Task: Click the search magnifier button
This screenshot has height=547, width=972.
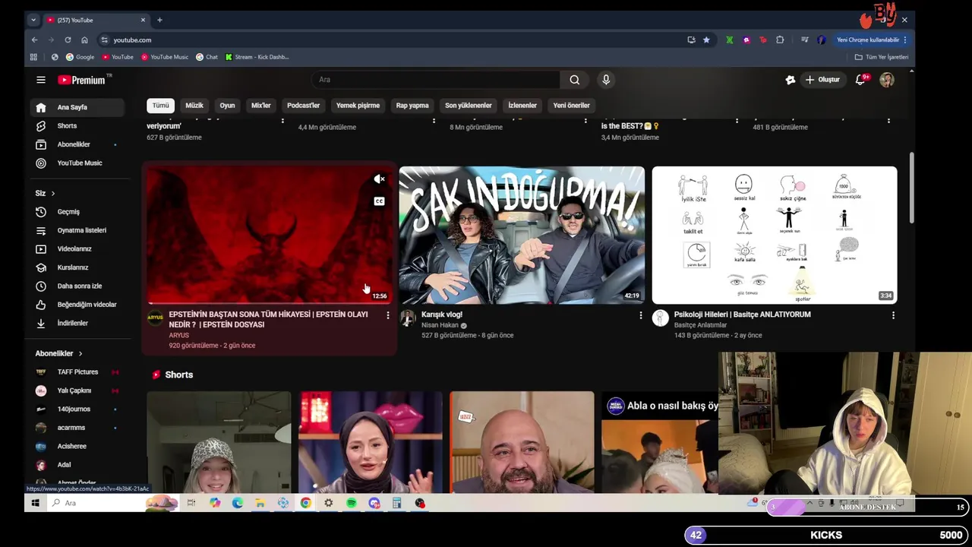Action: (x=575, y=80)
